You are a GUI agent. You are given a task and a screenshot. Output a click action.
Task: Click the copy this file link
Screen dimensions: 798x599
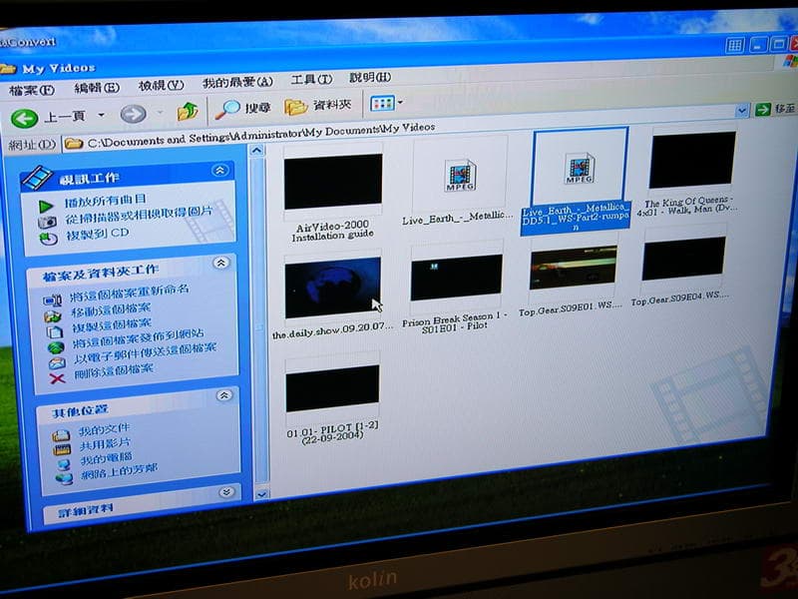112,325
